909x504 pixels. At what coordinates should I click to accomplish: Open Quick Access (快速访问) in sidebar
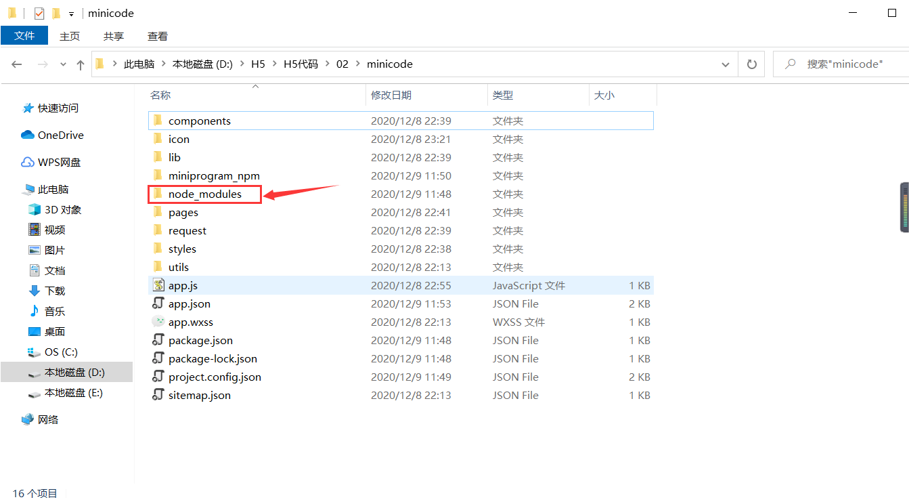click(x=51, y=108)
